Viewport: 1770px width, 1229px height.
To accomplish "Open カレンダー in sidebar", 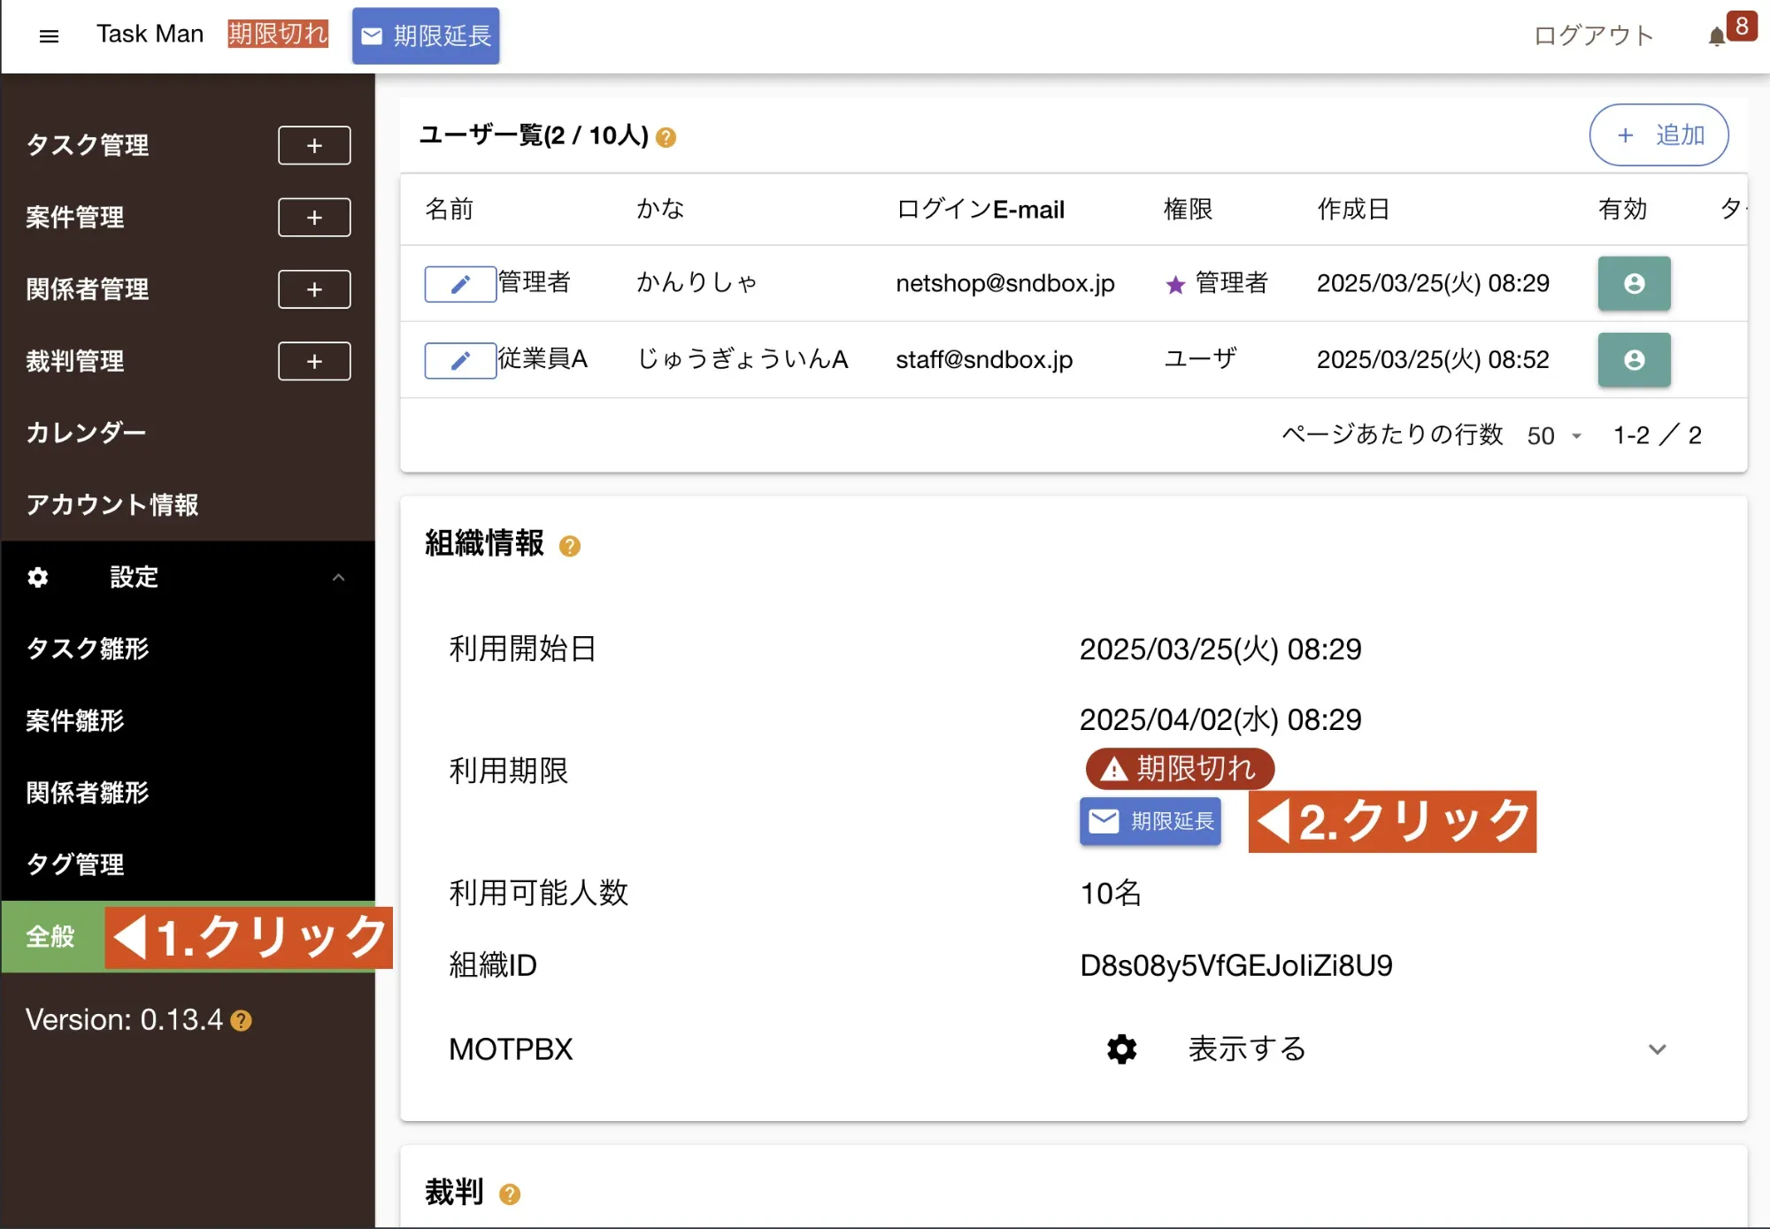I will pos(86,433).
